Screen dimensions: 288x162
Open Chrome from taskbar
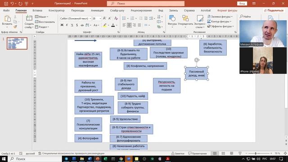click(121, 159)
